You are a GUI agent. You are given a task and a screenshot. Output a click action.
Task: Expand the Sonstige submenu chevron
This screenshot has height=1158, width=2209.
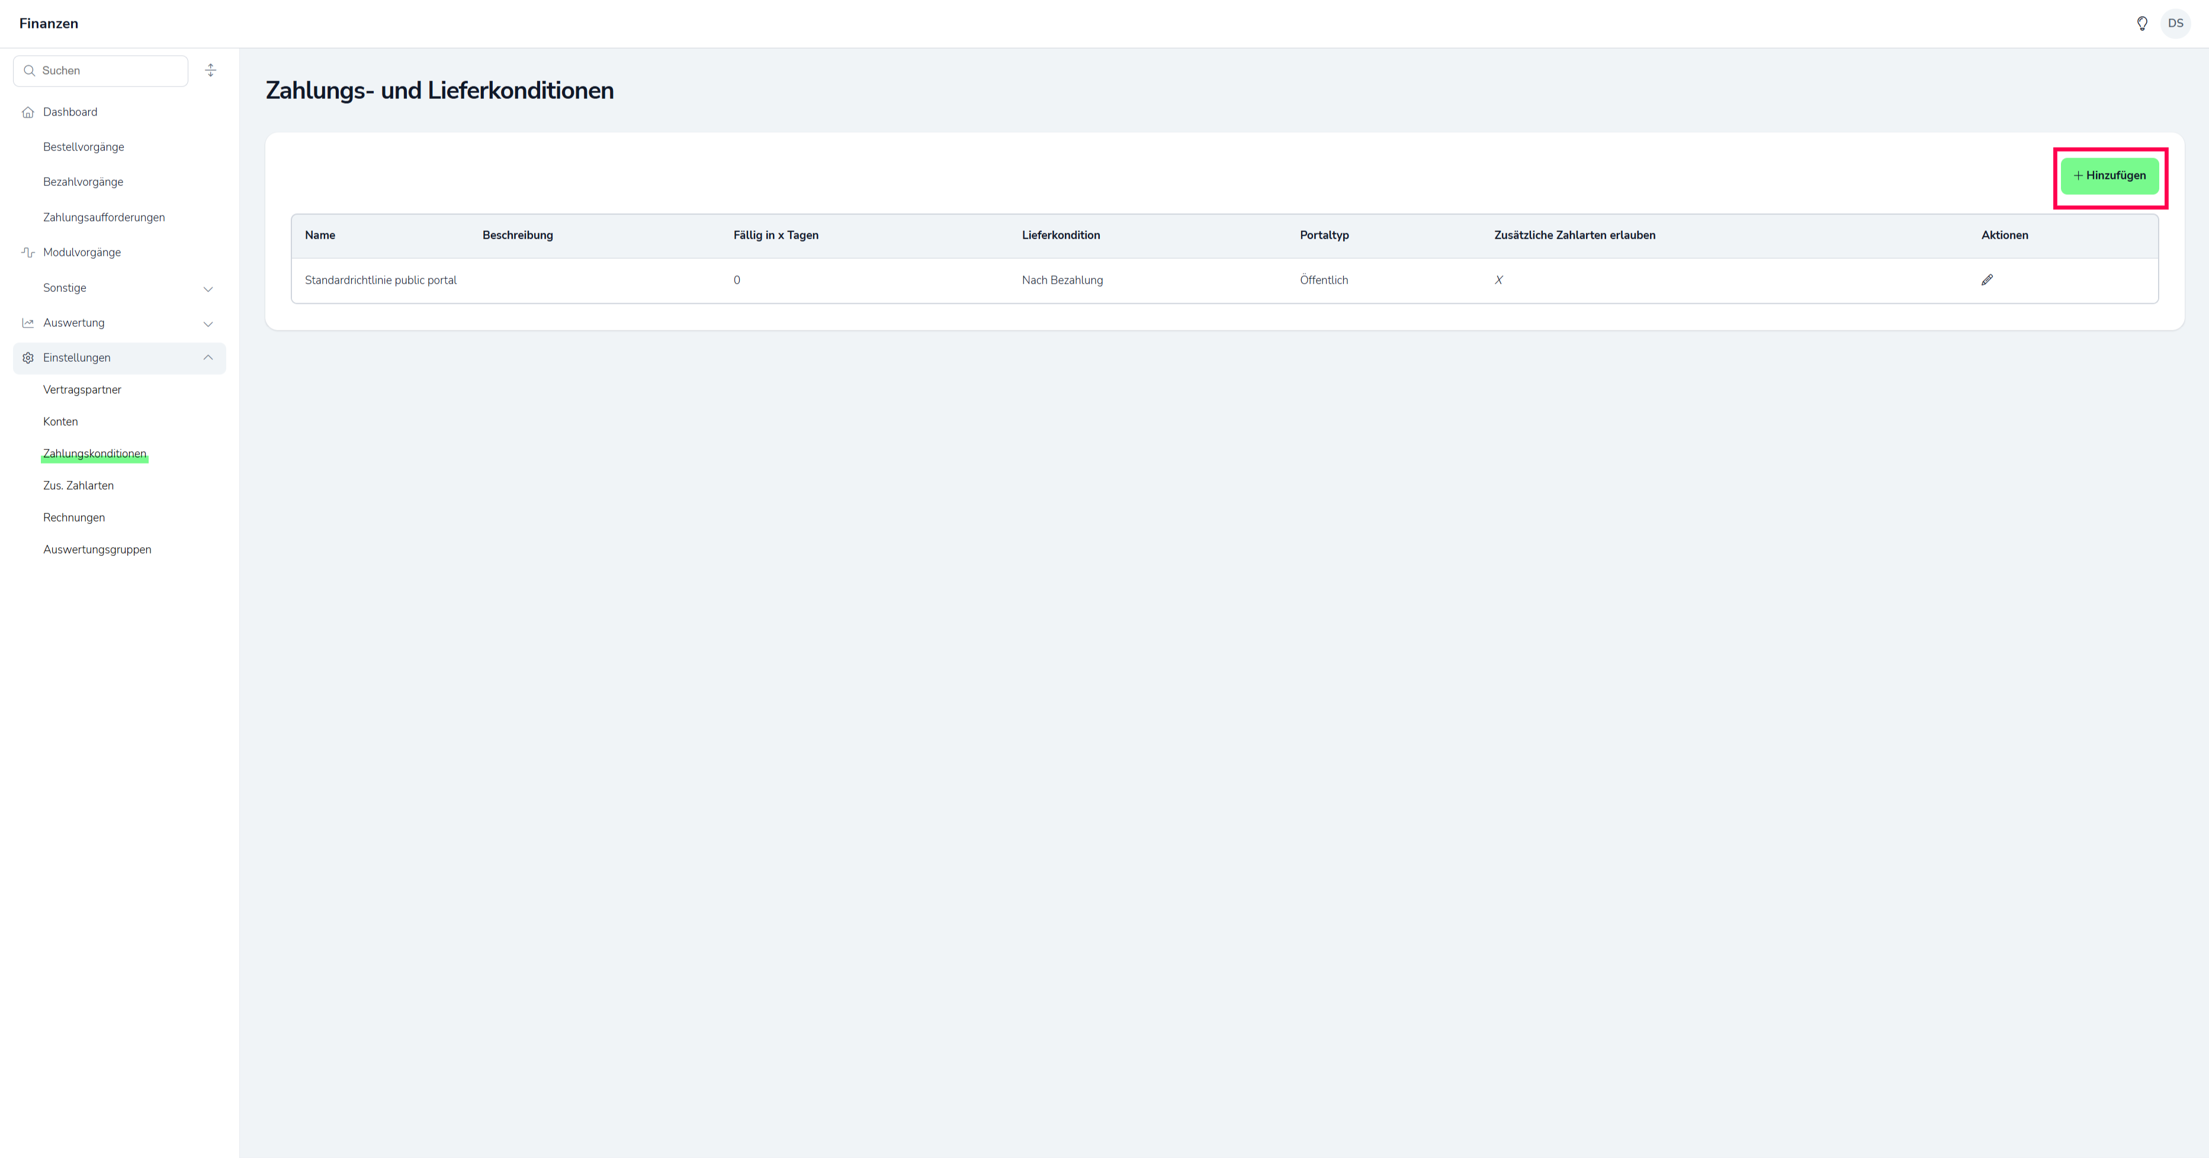pos(207,289)
